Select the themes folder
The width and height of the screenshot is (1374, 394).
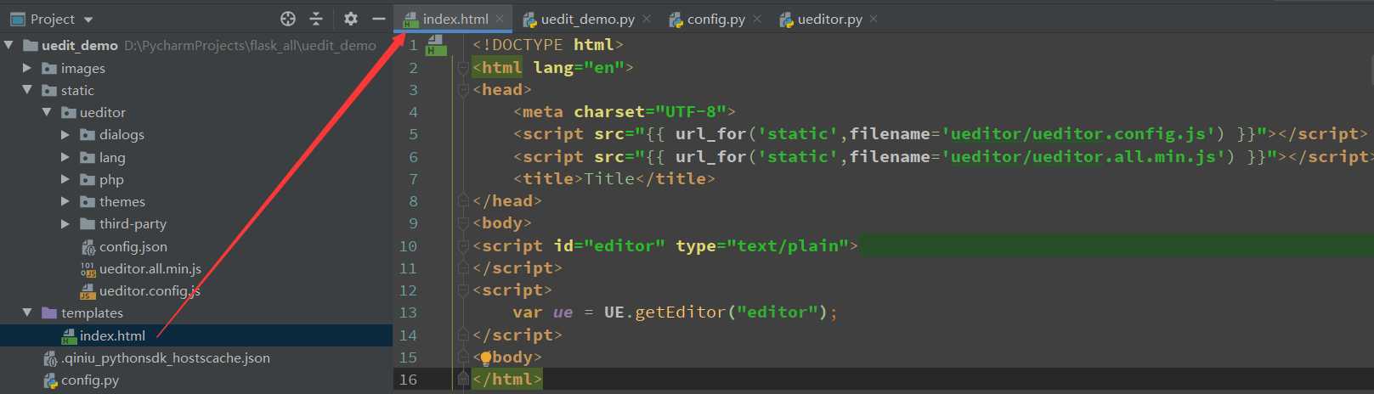[x=122, y=201]
